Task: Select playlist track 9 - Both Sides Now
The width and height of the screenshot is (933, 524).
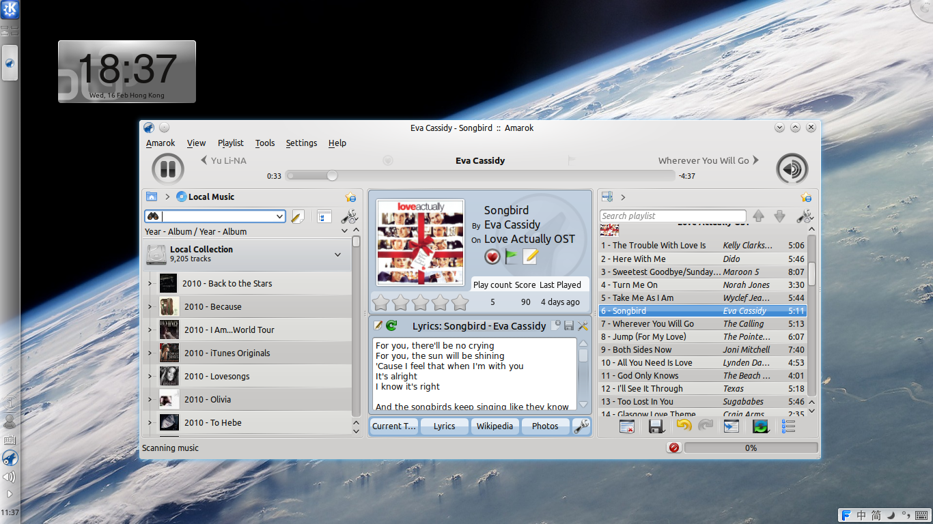Action: click(703, 349)
